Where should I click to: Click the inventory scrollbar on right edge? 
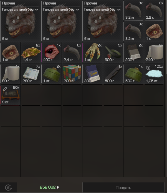tap(166, 37)
